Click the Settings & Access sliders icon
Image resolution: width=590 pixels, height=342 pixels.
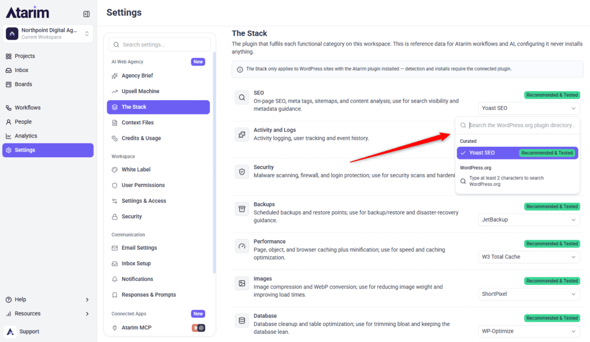coord(115,201)
